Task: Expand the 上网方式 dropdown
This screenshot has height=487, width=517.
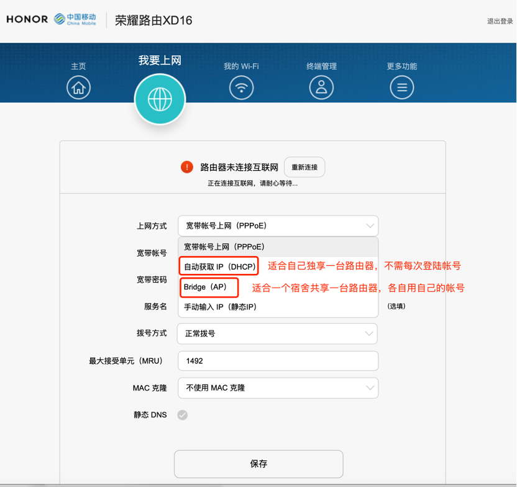Action: (x=278, y=225)
